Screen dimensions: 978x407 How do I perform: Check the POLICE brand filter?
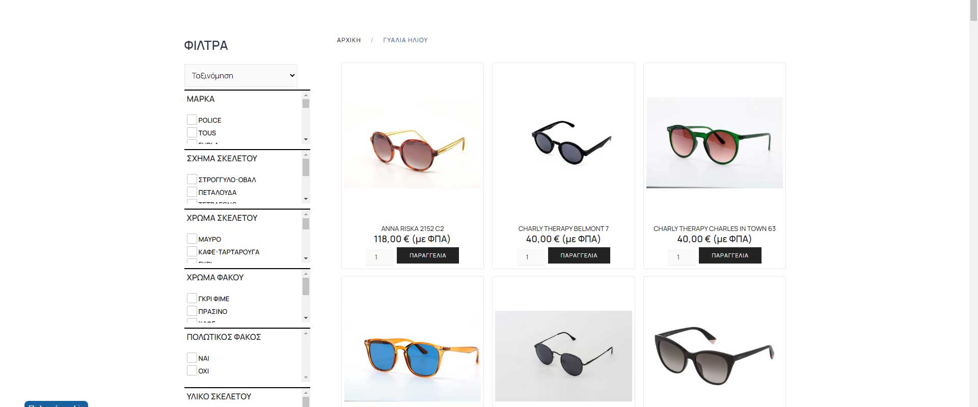coord(192,120)
